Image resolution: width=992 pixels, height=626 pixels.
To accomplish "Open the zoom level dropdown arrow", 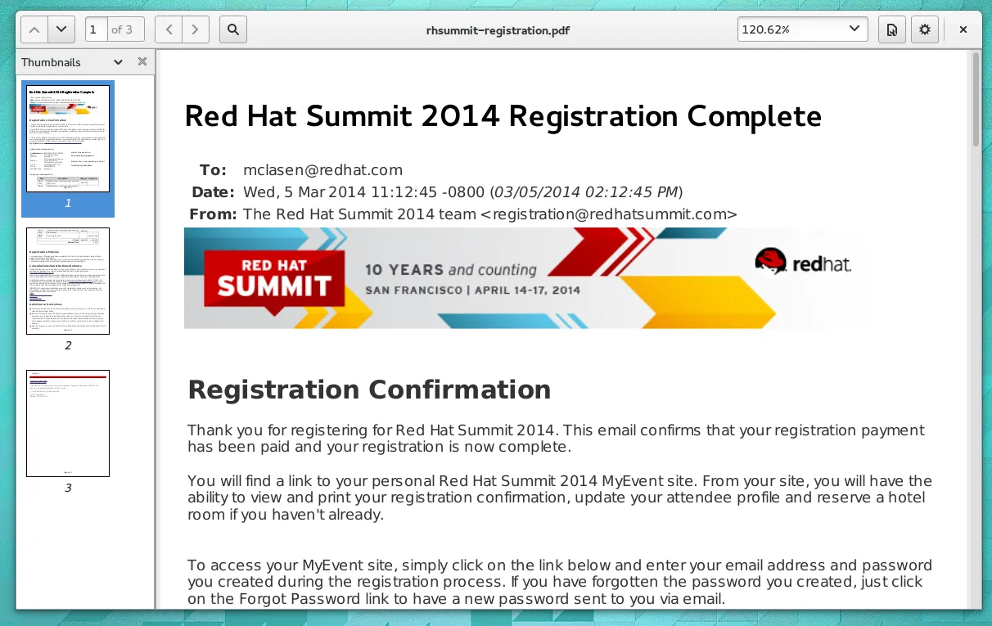I will pyautogui.click(x=854, y=29).
